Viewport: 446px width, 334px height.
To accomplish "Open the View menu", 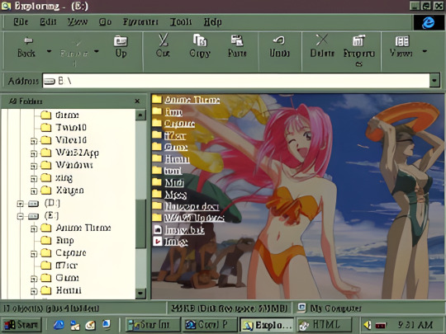I will pos(78,22).
